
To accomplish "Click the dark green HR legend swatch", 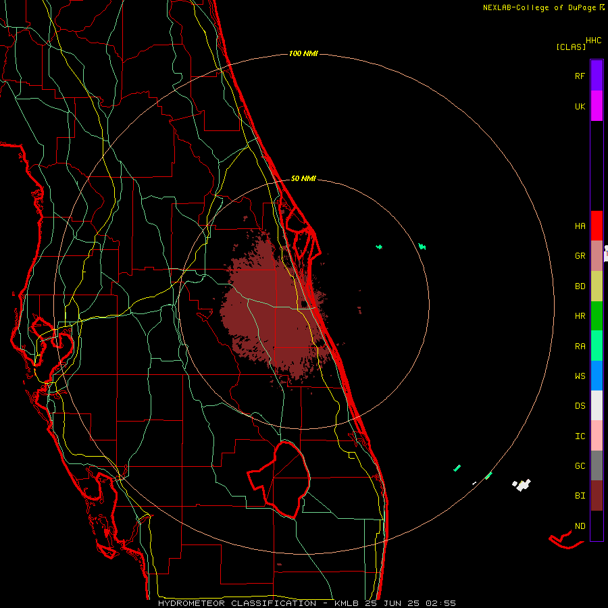I will click(597, 316).
